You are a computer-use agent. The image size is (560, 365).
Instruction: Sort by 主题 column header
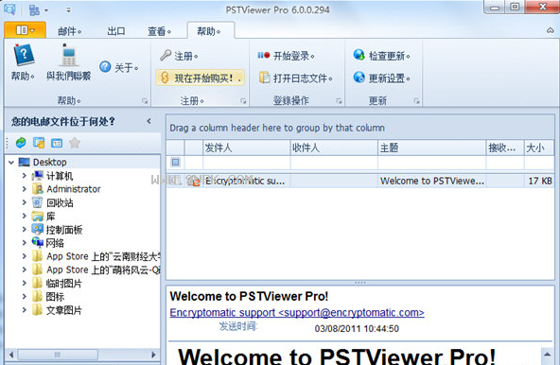pyautogui.click(x=431, y=148)
